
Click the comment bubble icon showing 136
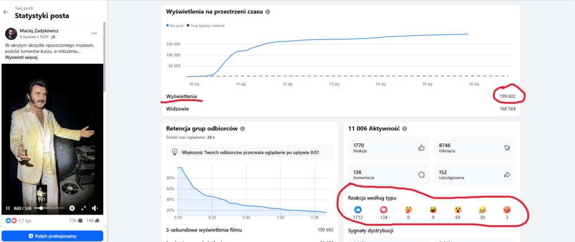coord(81,221)
